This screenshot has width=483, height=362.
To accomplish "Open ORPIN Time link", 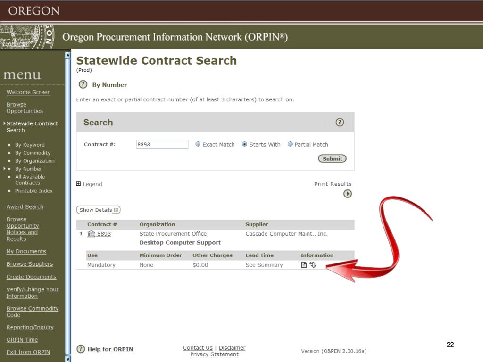I will point(22,340).
